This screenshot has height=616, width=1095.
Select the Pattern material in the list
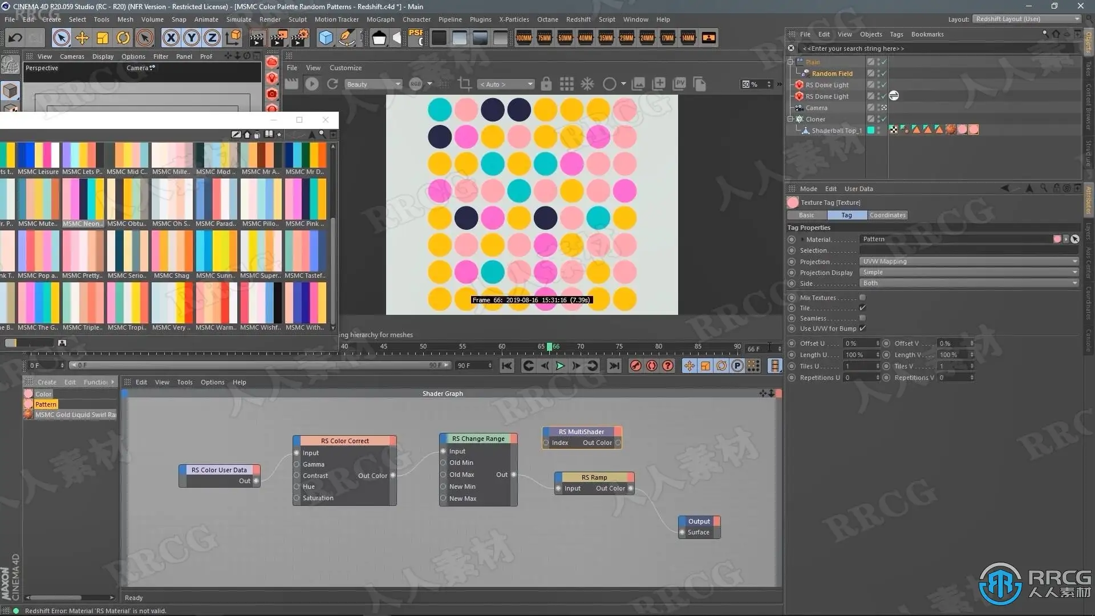click(46, 404)
